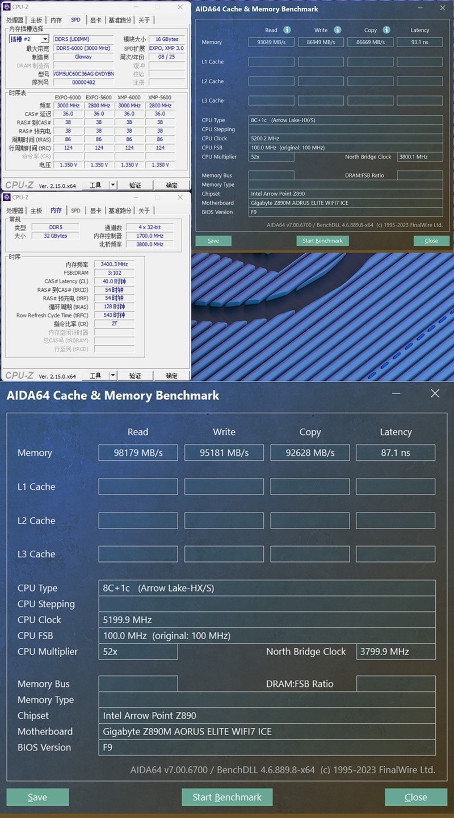The height and width of the screenshot is (818, 454).
Task: Switch to the 处理器 tab in the upper CPU-Z window
Action: [x=15, y=20]
